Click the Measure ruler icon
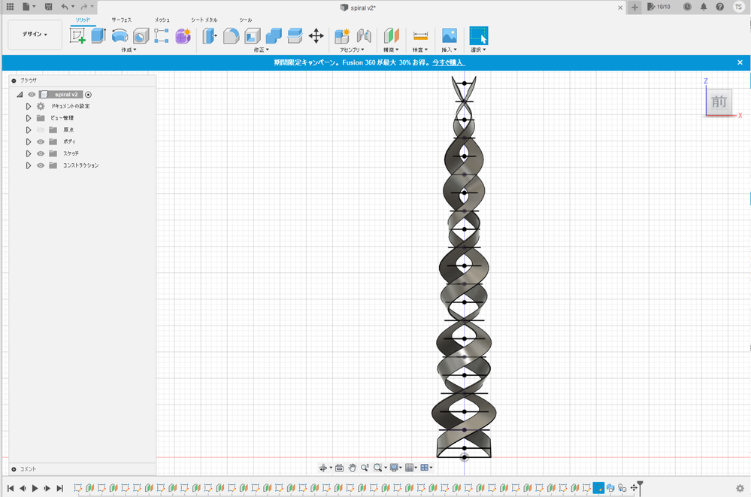751x497 pixels. (420, 36)
